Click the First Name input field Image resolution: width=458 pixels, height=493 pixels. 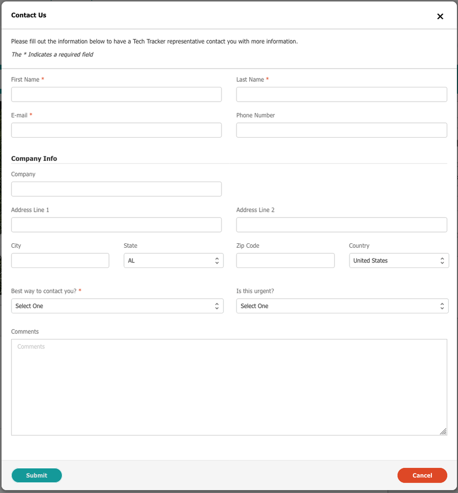(x=116, y=94)
